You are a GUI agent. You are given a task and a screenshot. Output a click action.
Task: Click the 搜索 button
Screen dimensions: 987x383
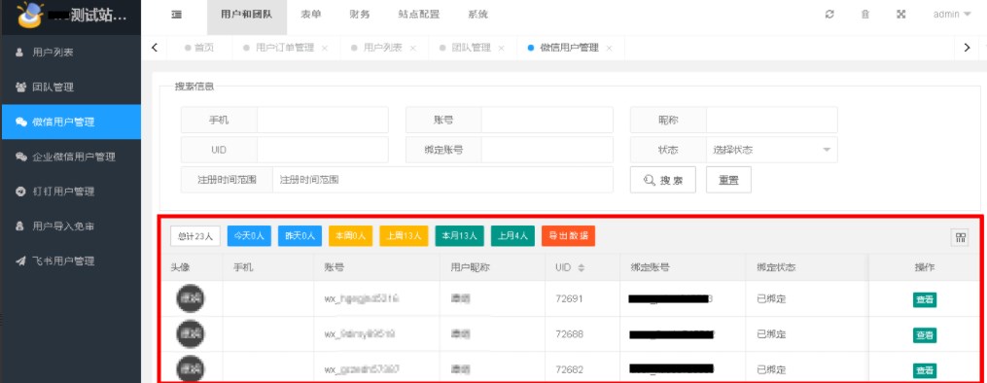[x=663, y=180]
